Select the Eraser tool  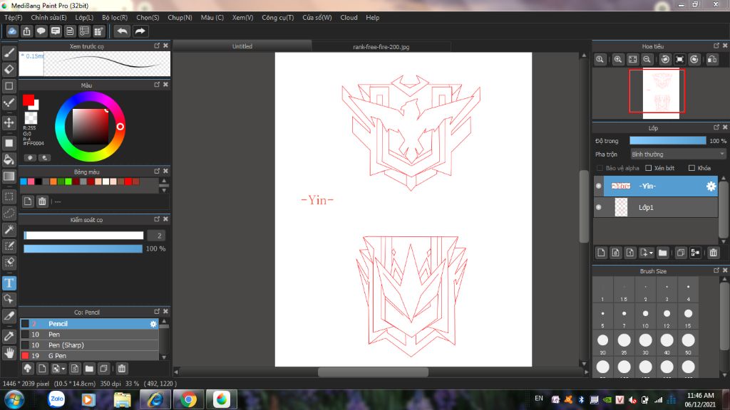pos(9,69)
